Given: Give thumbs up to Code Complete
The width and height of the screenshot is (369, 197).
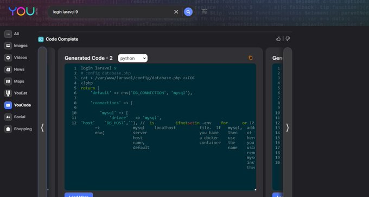Looking at the screenshot, I should pos(278,39).
